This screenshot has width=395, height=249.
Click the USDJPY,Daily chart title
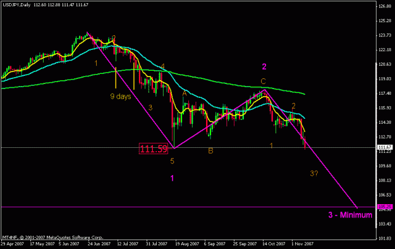[16, 5]
